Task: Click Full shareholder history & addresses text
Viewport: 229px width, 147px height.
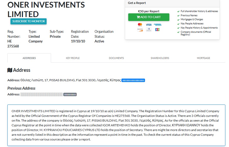Action: click(199, 11)
